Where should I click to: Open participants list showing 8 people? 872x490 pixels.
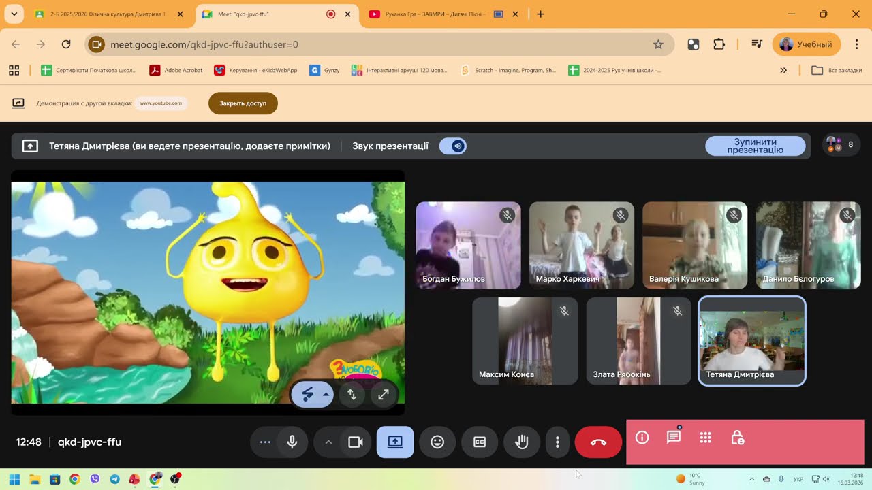tap(841, 144)
